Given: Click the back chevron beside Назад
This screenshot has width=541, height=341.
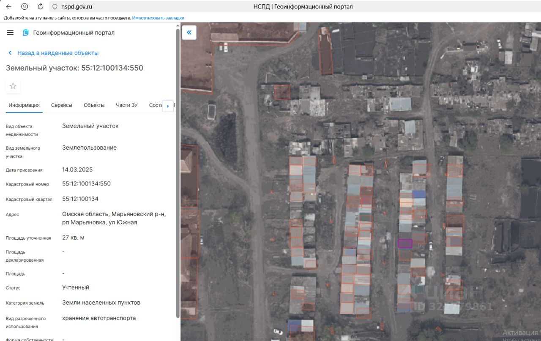Looking at the screenshot, I should pyautogui.click(x=10, y=53).
